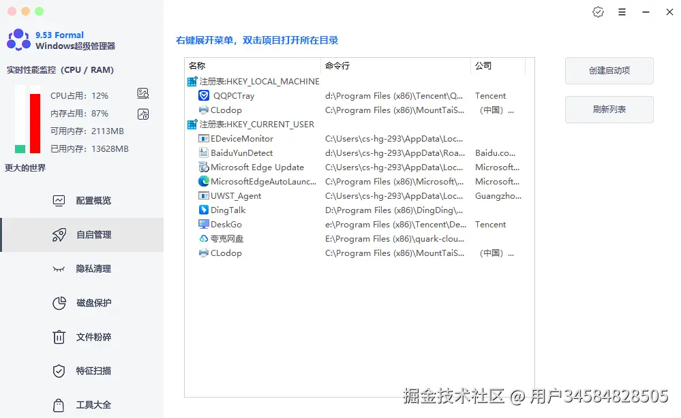The image size is (681, 418).
Task: Click the HKEY_CURRENT_USER registry icon
Action: (192, 124)
